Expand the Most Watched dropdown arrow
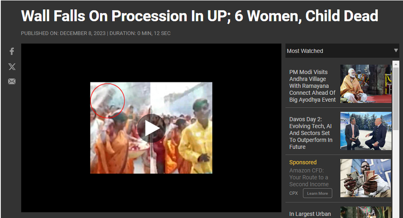The width and height of the screenshot is (403, 218). pyautogui.click(x=396, y=51)
